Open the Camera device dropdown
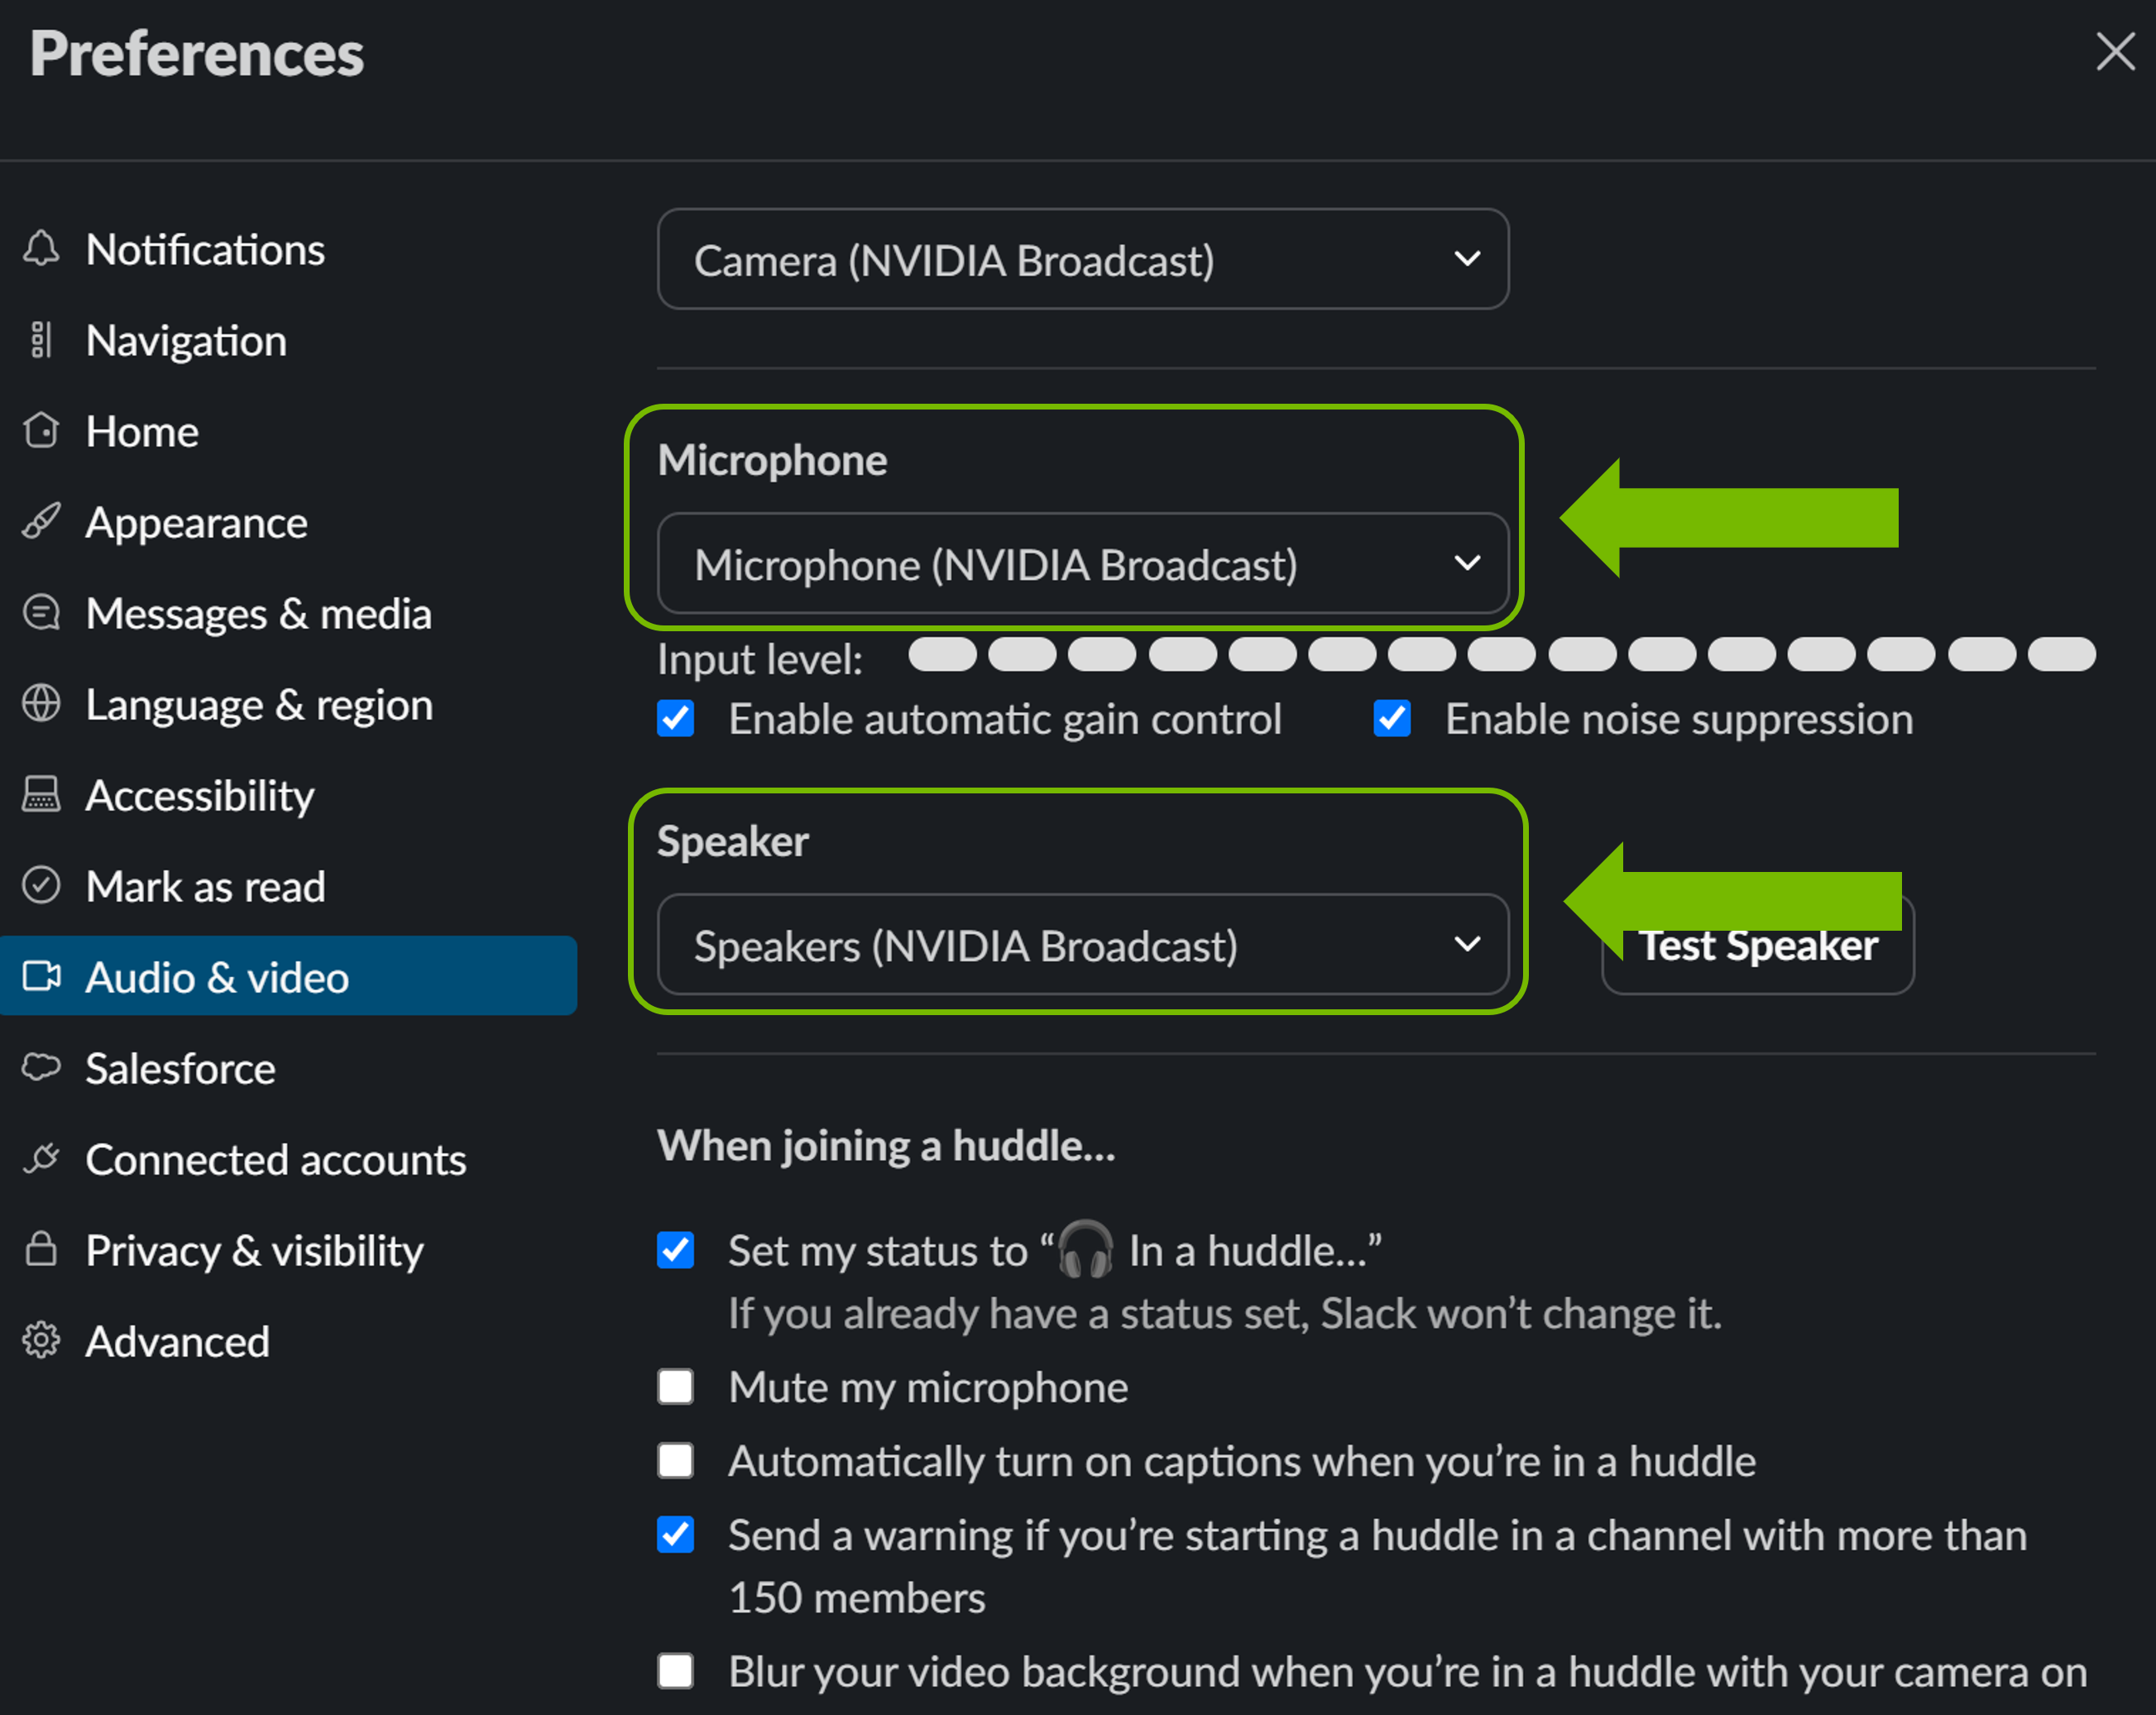The height and width of the screenshot is (1715, 2156). tap(1083, 259)
